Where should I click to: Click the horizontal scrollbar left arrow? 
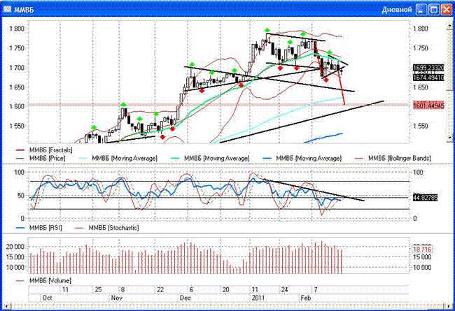(6, 306)
